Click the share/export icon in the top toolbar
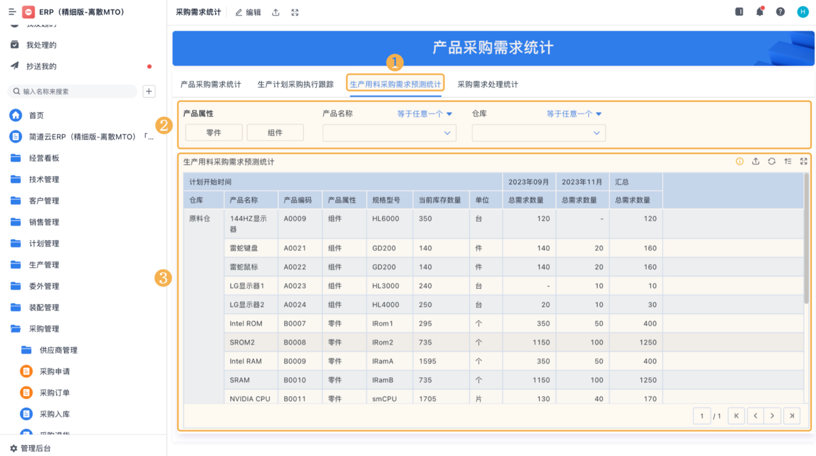 275,12
